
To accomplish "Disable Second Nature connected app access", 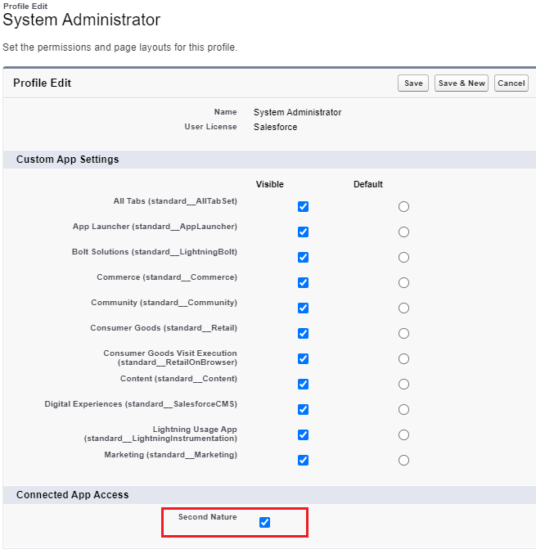I will point(264,523).
